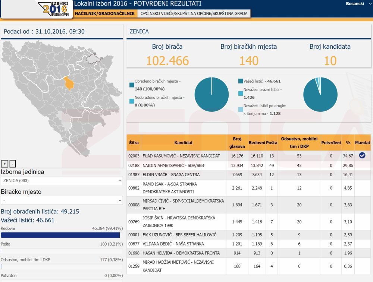Sort table by Kandidat column header

point(184,143)
